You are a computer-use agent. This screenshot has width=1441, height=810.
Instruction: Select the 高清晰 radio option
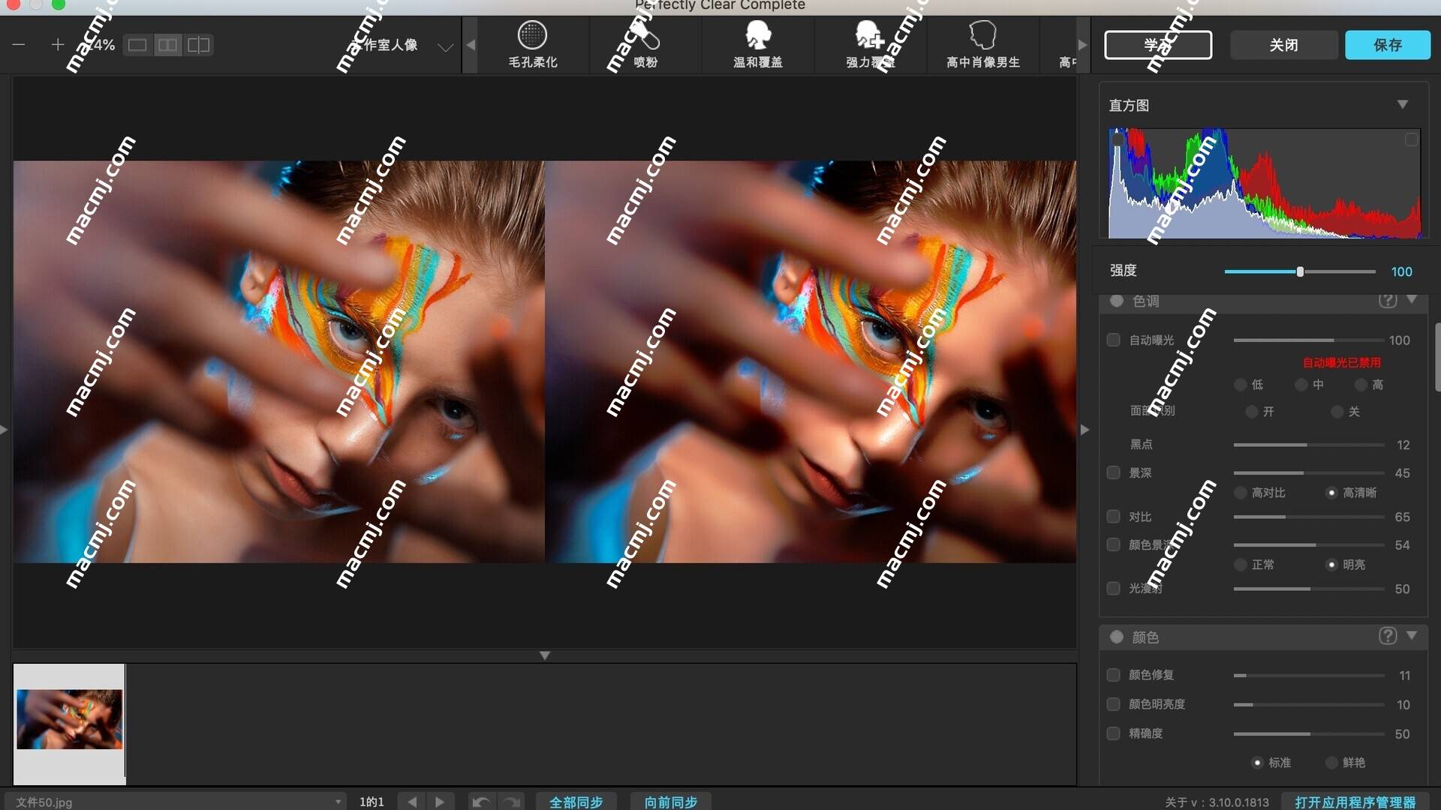click(1331, 493)
